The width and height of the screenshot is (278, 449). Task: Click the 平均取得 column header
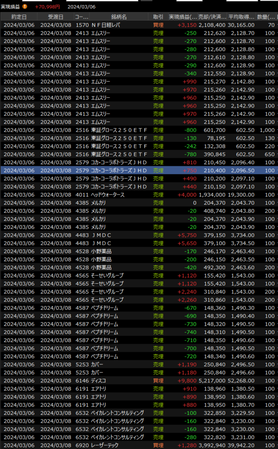pyautogui.click(x=241, y=17)
